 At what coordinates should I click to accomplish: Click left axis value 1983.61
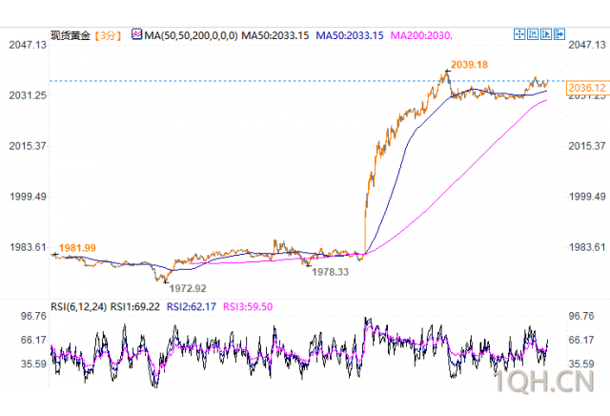[28, 247]
